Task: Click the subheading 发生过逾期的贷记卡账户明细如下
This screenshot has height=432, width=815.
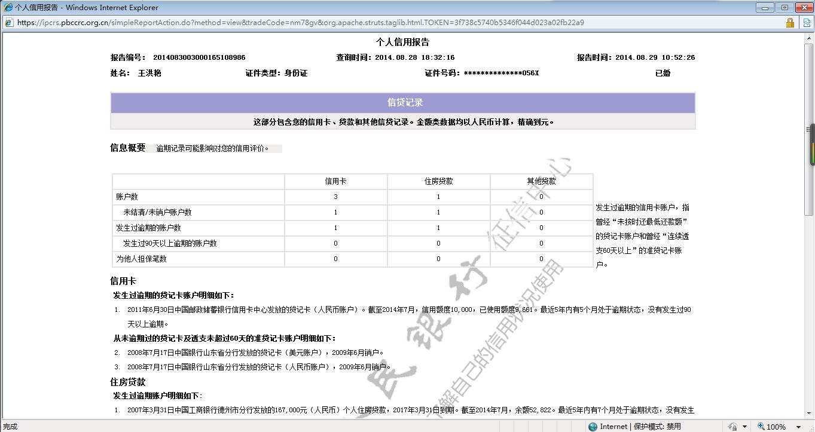Action: [x=174, y=295]
